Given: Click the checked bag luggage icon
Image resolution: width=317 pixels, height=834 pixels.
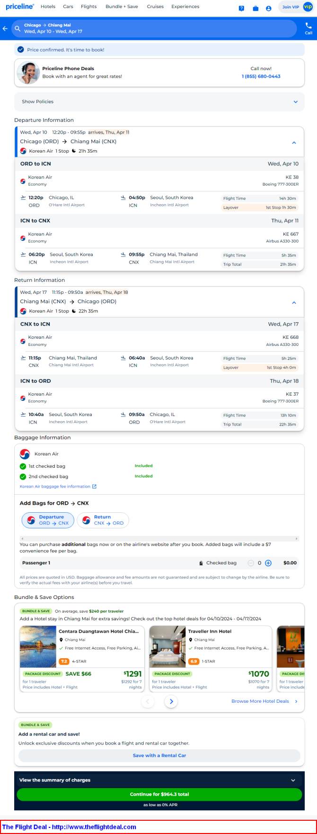Looking at the screenshot, I should tap(201, 563).
